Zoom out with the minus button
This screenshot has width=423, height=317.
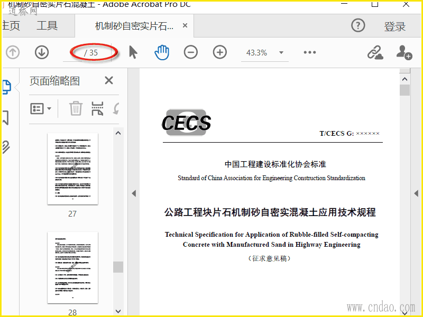(x=191, y=52)
